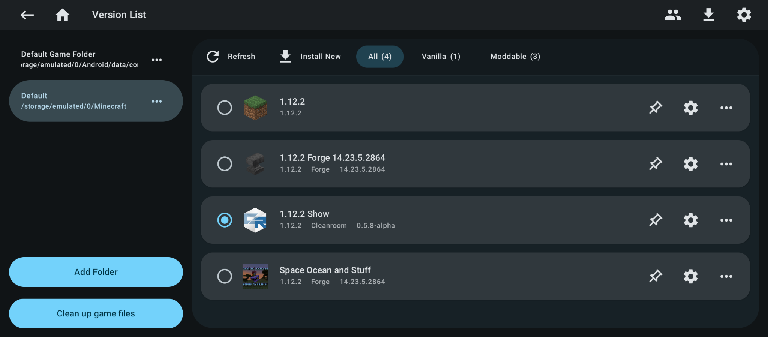
Task: Click the Refresh label
Action: [x=241, y=57]
